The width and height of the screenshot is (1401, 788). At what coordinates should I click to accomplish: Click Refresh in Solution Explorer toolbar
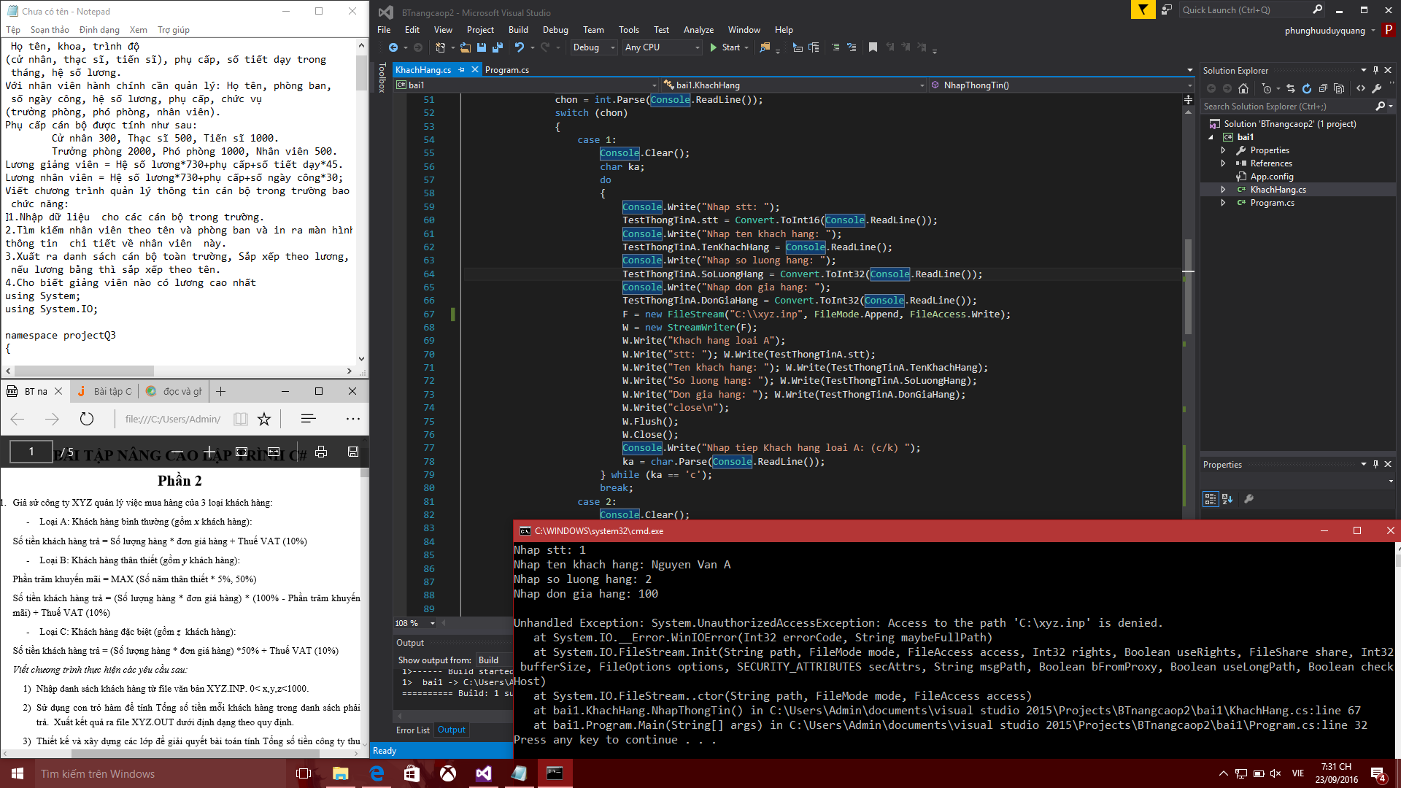pyautogui.click(x=1306, y=88)
